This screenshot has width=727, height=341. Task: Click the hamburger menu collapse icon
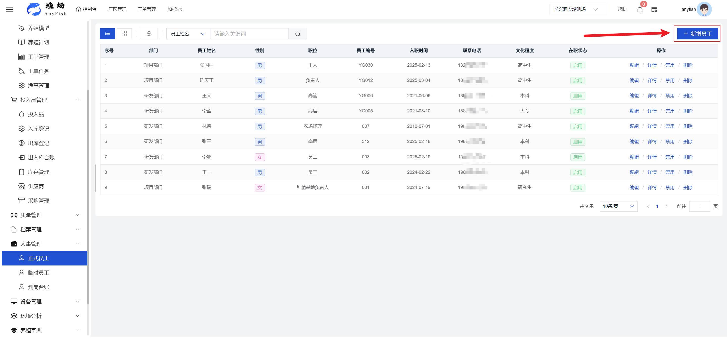10,9
